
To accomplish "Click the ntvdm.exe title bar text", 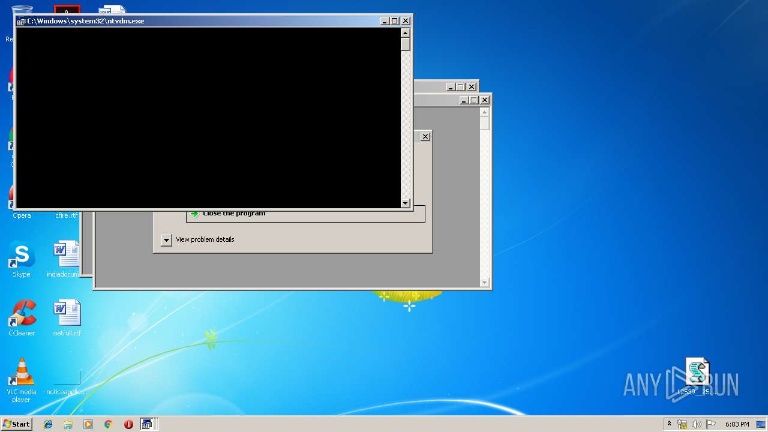I will click(x=86, y=21).
